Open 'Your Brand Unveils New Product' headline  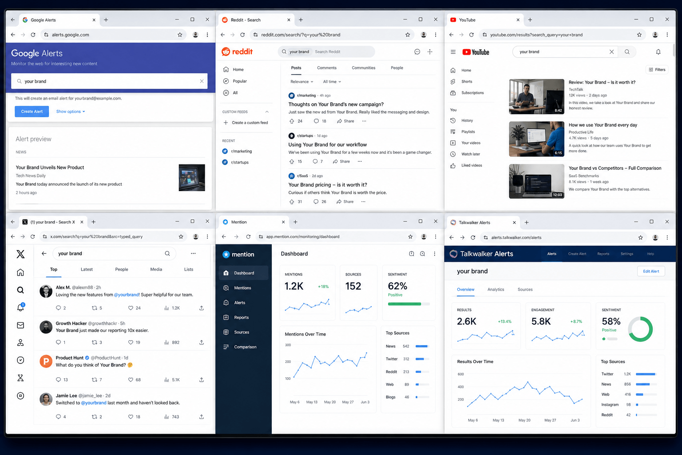point(50,168)
